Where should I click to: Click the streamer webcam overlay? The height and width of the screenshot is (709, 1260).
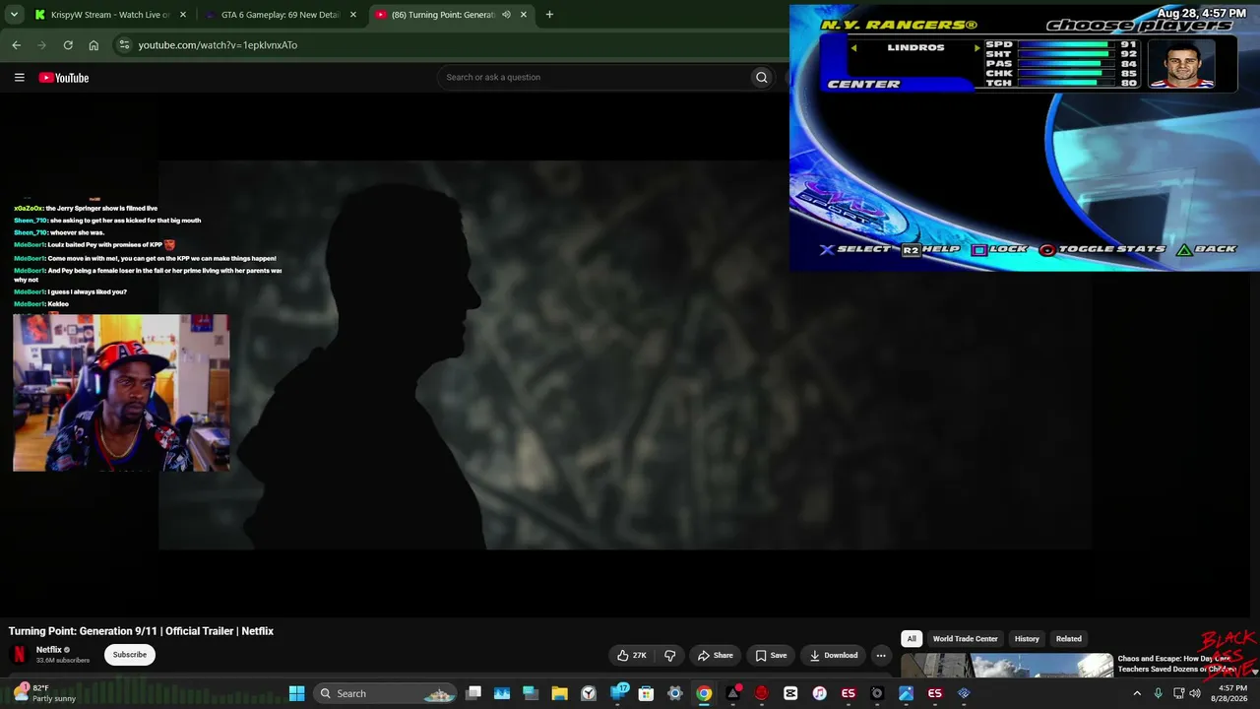pos(121,393)
